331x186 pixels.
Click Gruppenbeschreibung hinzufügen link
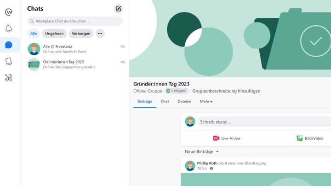[226, 91]
